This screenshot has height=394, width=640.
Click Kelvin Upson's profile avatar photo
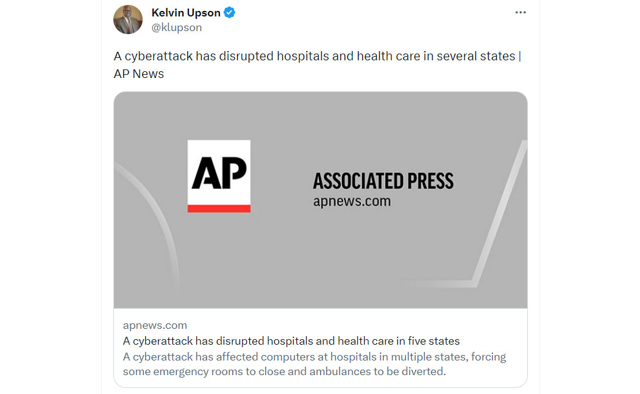(128, 19)
